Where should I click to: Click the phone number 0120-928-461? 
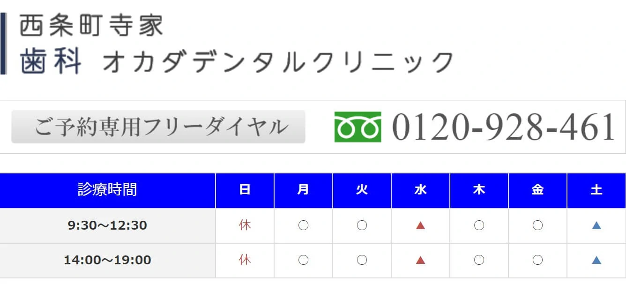tap(503, 127)
